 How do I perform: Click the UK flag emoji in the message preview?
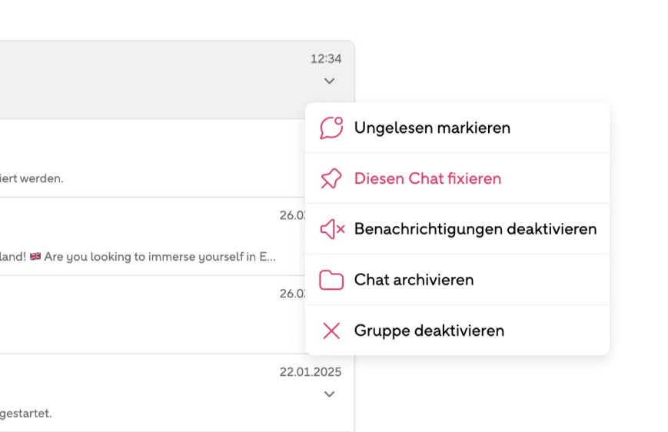tap(35, 256)
